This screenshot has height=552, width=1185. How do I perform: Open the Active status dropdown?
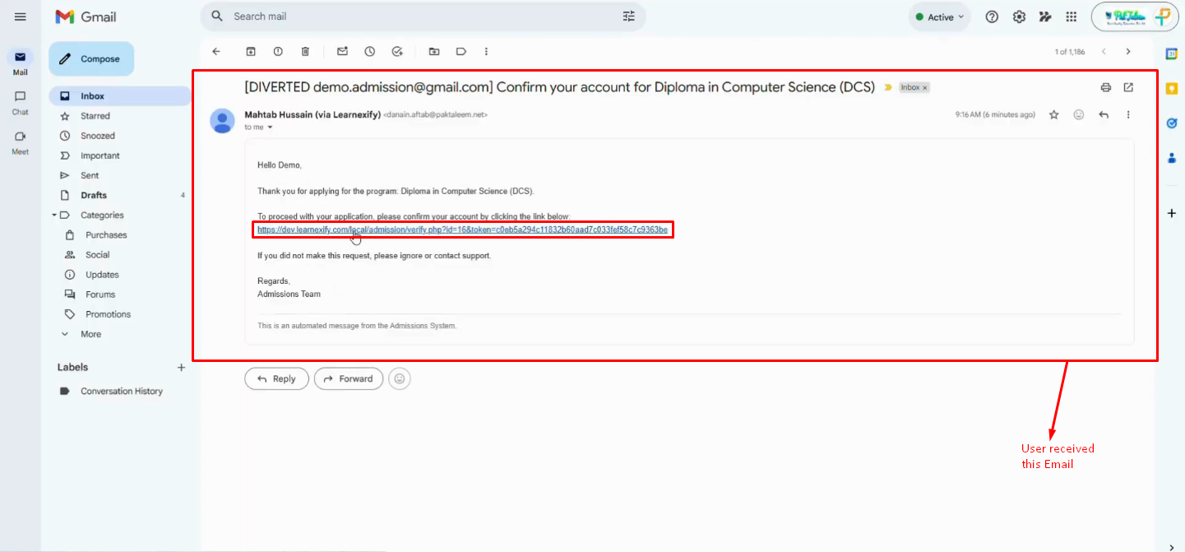(940, 16)
